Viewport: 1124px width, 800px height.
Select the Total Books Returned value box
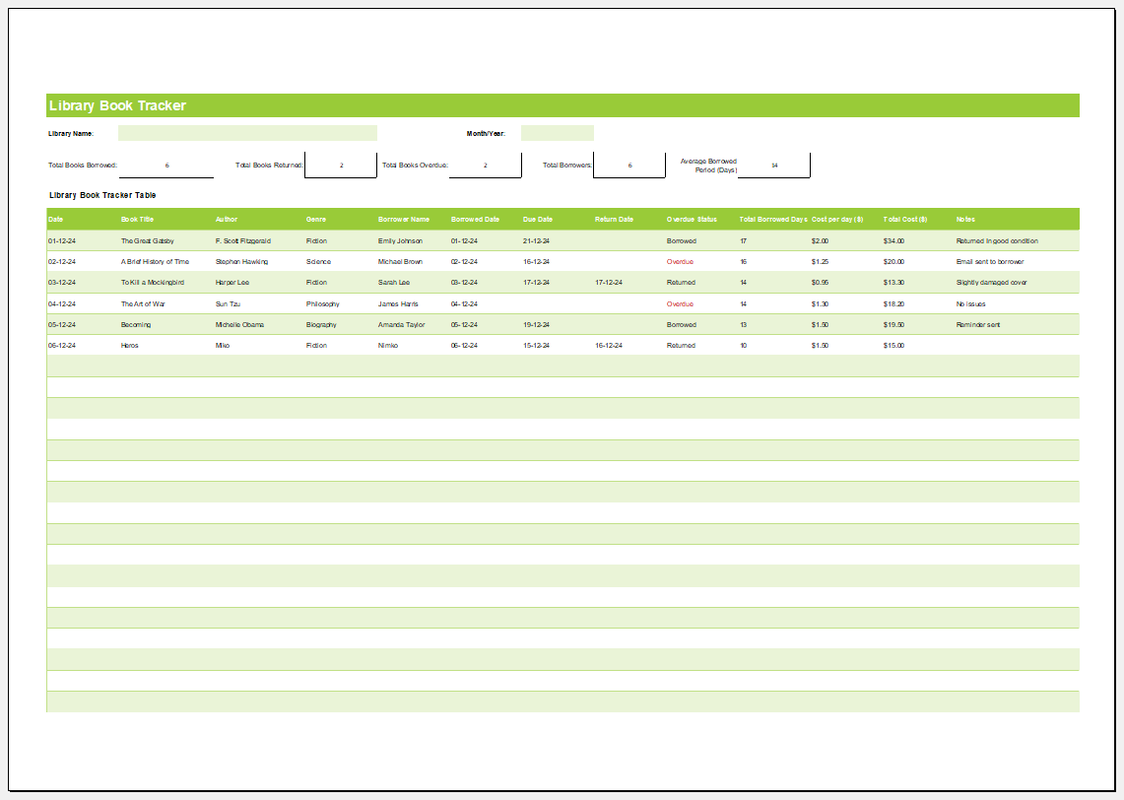coord(341,166)
